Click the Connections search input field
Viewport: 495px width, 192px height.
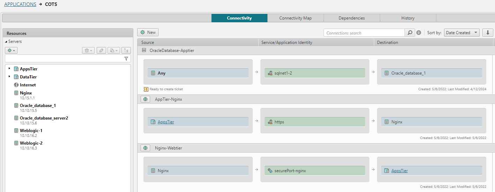[364, 33]
